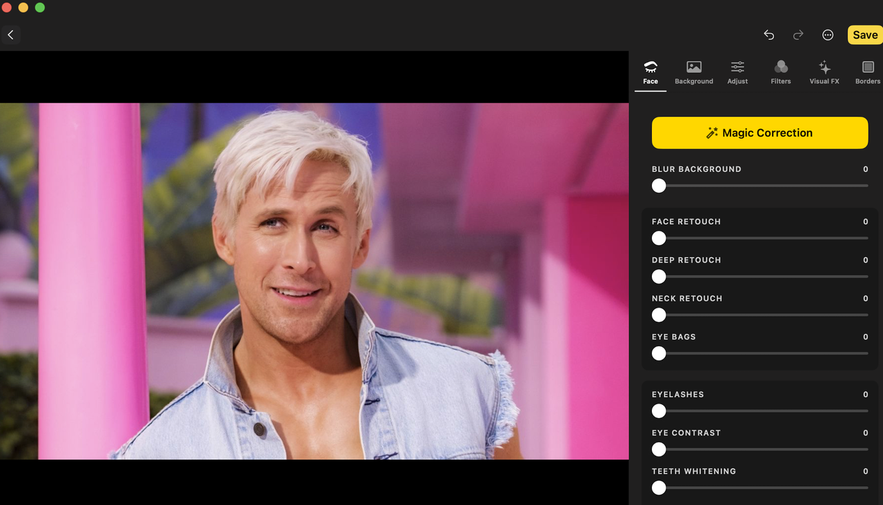The image size is (883, 505).
Task: Click the Teeth Whitening slider handle
Action: 659,488
